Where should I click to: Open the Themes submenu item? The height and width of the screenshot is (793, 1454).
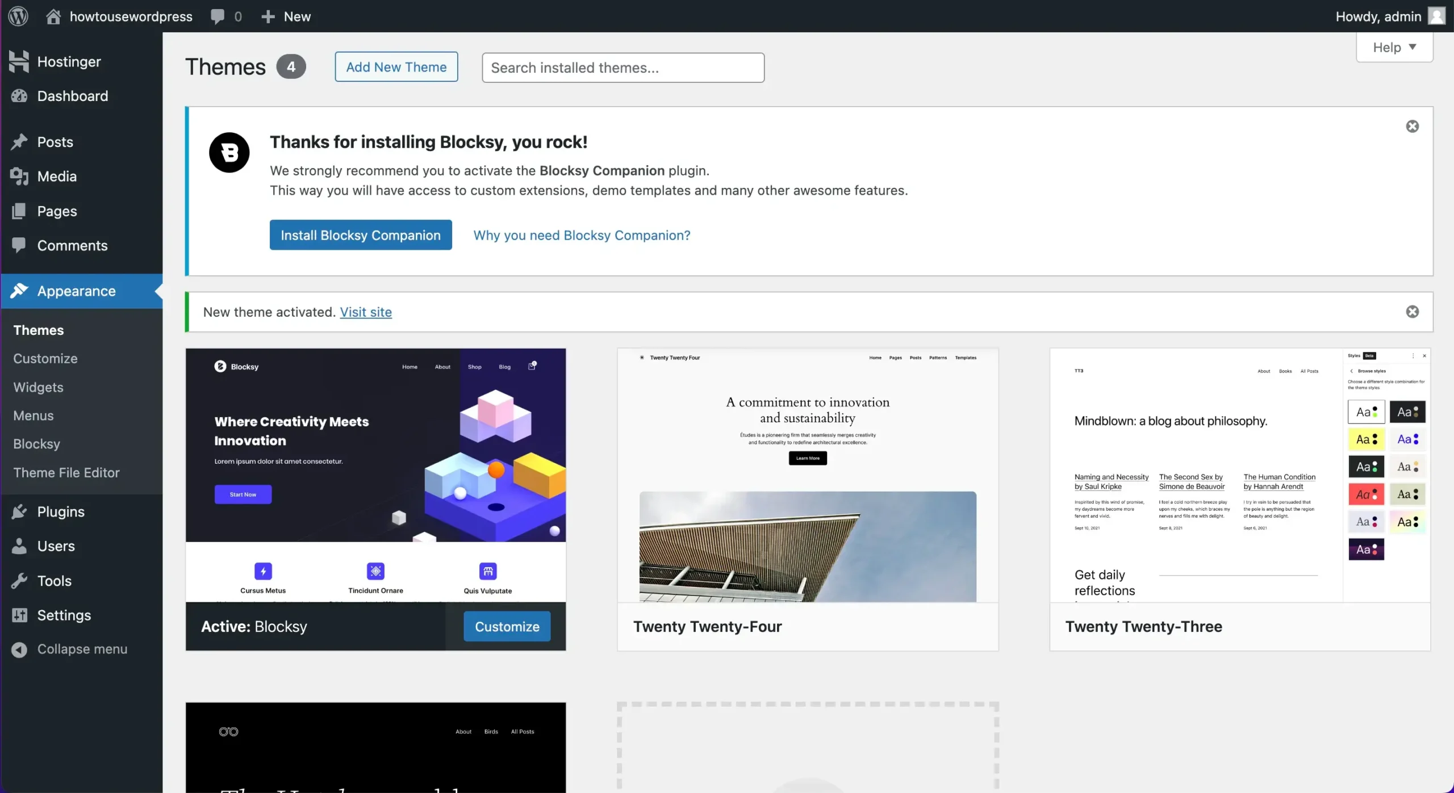point(39,330)
